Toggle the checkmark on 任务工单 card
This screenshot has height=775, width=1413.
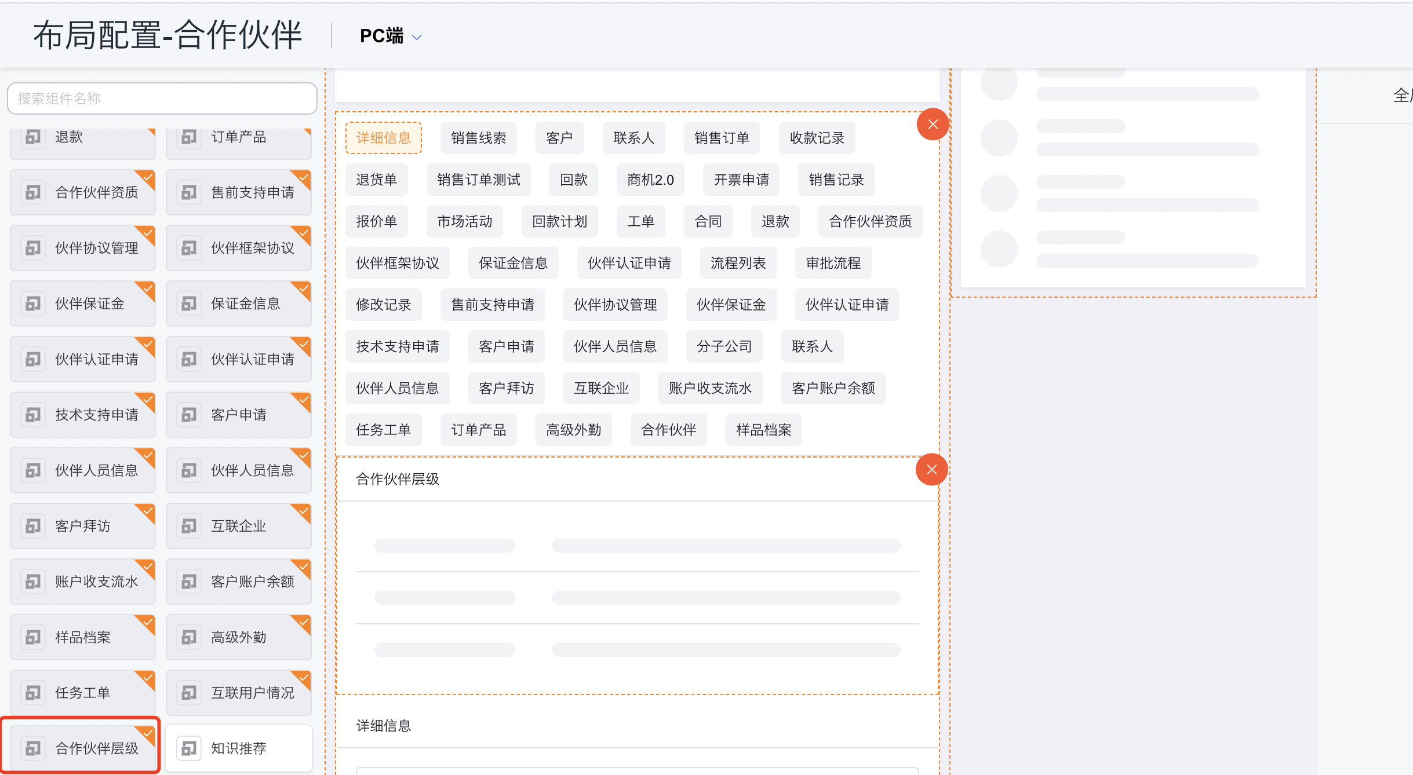[147, 678]
